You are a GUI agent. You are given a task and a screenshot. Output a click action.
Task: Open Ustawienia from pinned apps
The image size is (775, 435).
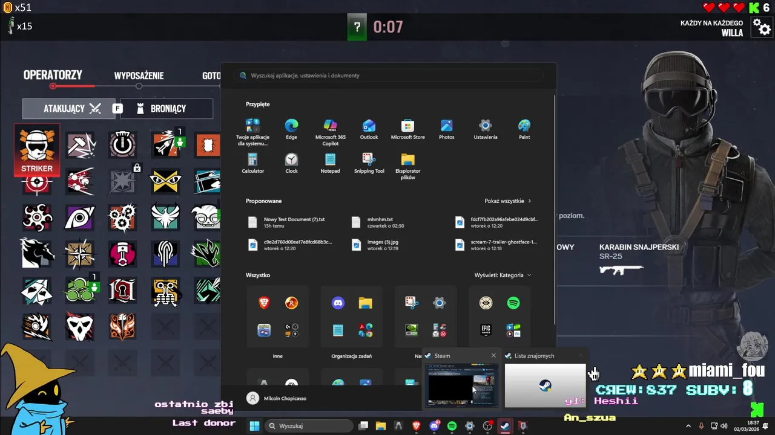point(485,129)
